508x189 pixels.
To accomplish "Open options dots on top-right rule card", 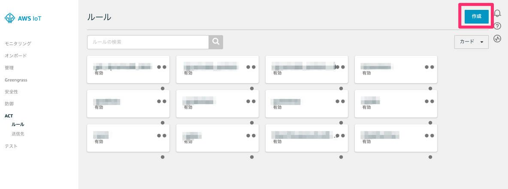I will (x=429, y=67).
